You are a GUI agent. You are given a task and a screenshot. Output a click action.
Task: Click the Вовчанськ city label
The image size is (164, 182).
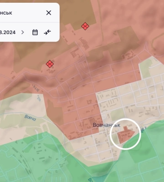pos(107,125)
